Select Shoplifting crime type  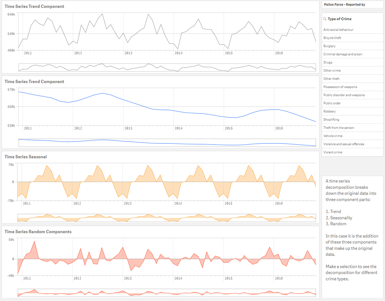coord(352,119)
